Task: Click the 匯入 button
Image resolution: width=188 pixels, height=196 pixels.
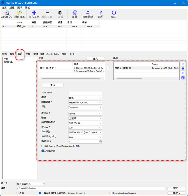Action: (96, 59)
